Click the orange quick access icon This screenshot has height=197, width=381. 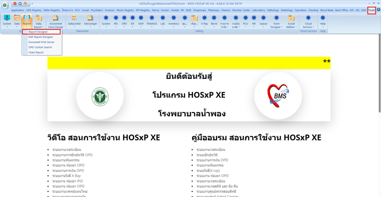coord(25,4)
